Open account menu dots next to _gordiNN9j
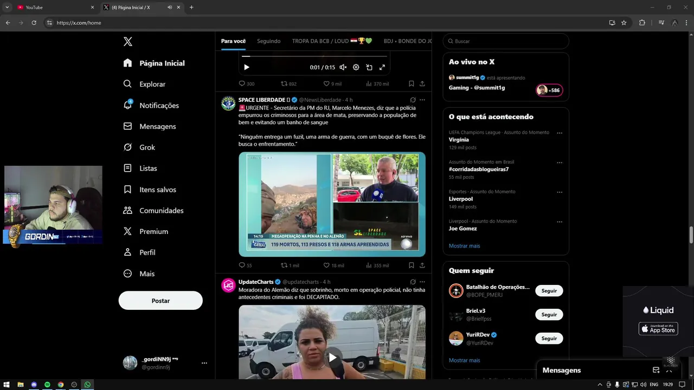694x390 pixels. click(x=204, y=363)
